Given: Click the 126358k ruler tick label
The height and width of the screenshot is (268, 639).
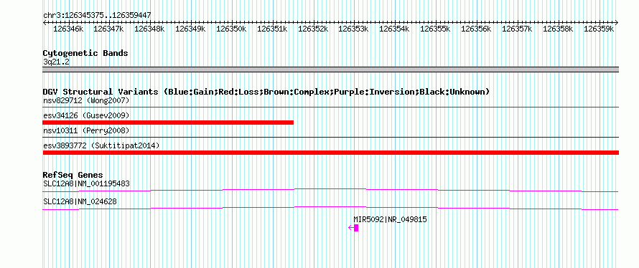Looking at the screenshot, I should (559, 29).
